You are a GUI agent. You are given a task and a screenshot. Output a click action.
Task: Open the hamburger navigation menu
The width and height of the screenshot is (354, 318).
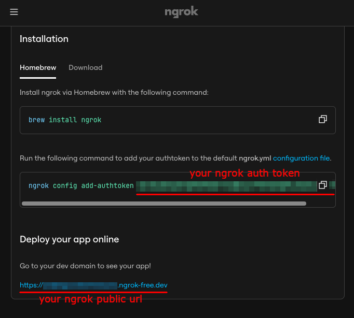[14, 12]
